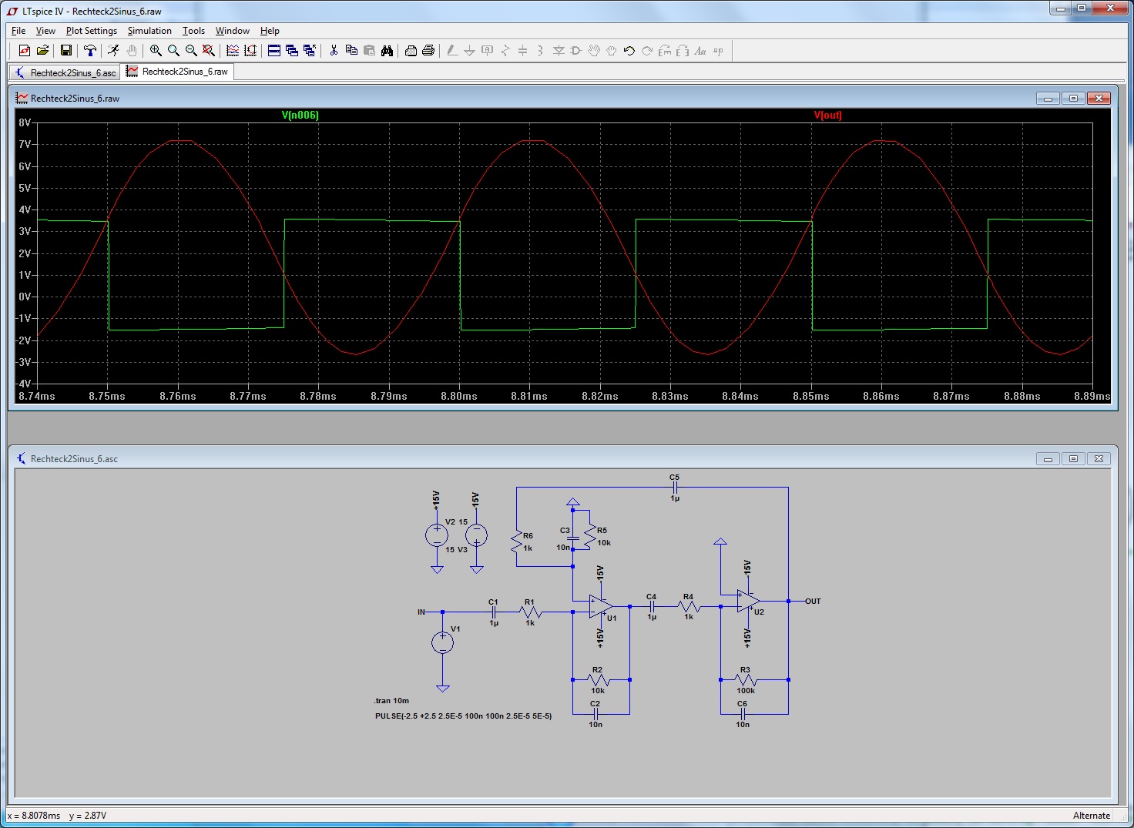Click the Close All Windows icon

click(310, 51)
